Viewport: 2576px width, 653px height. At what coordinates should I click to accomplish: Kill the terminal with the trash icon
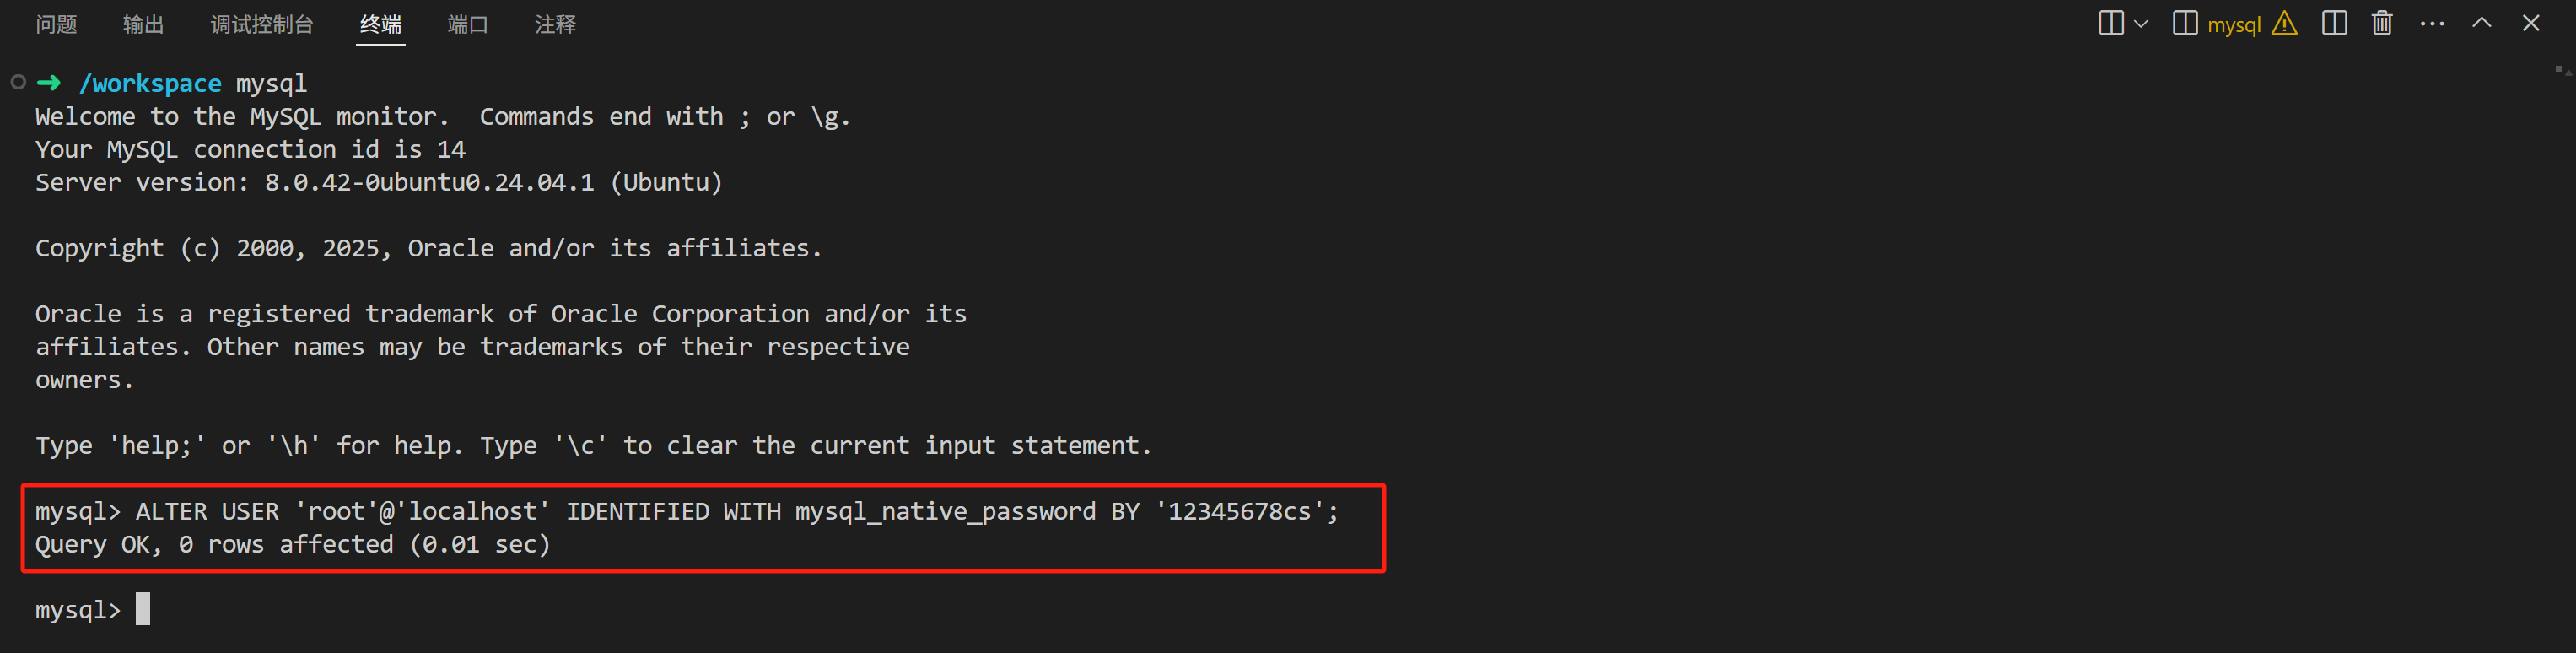point(2382,24)
